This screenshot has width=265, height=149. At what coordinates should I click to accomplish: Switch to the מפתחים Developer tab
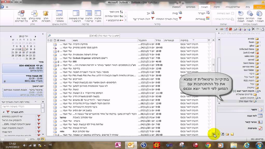click(x=191, y=7)
